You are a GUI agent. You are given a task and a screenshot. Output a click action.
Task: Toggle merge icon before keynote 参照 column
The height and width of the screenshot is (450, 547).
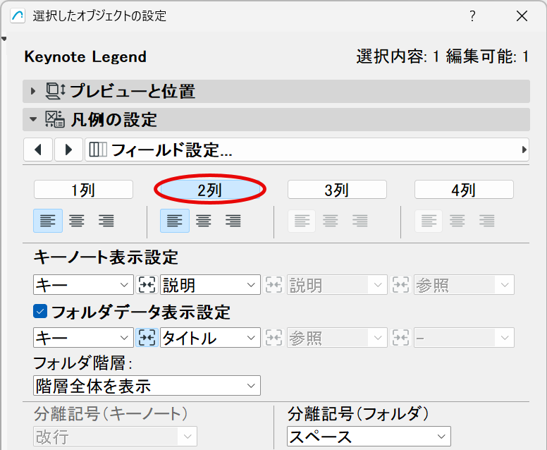tap(401, 285)
